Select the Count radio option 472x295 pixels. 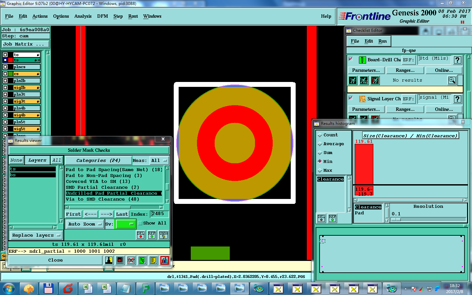[x=320, y=135]
